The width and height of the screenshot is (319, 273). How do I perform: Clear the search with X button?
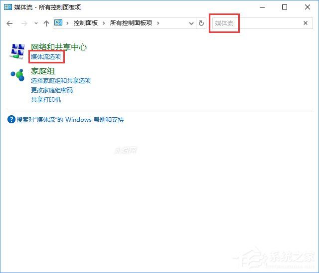tap(306, 23)
